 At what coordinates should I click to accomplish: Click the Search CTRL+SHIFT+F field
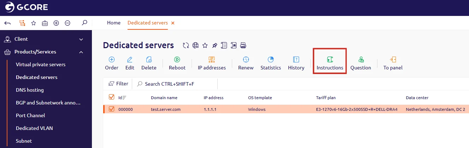[x=176, y=84]
